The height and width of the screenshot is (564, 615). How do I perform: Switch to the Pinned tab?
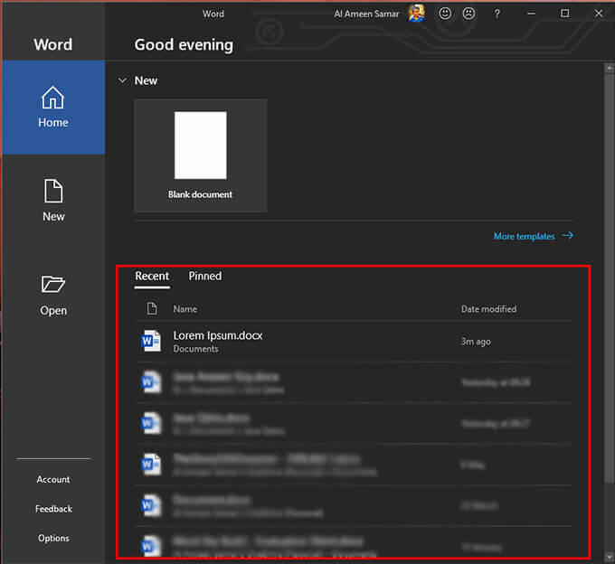(x=205, y=276)
